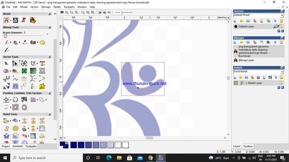Click the blue star relief tool
Viewport: 289px width, 162px height.
(6, 136)
